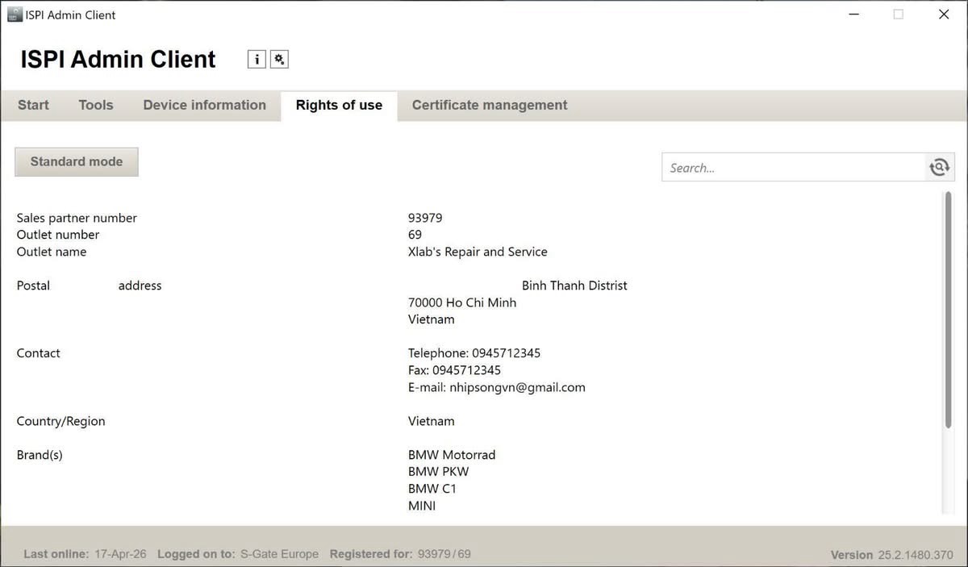Click the settings gear icon
968x567 pixels.
279,58
